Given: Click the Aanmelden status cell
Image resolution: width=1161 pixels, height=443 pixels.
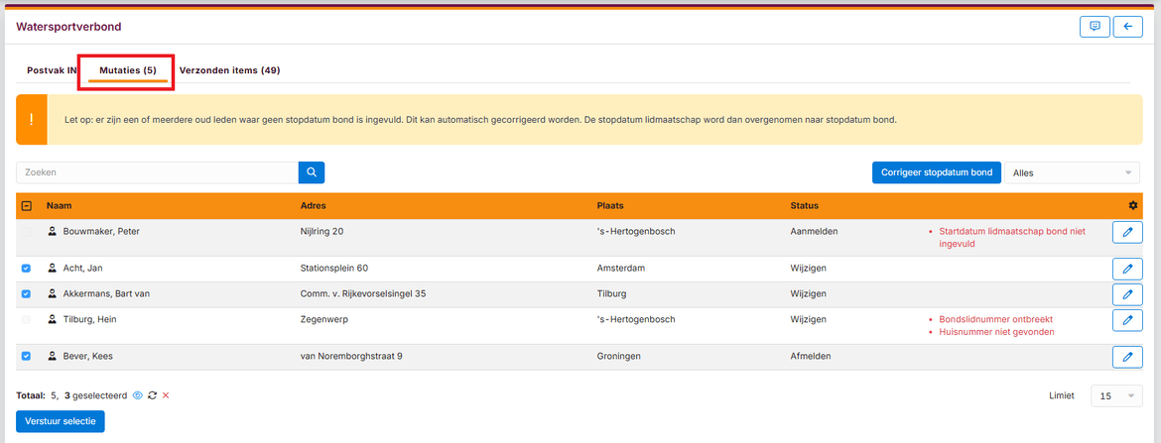Looking at the screenshot, I should [x=814, y=232].
